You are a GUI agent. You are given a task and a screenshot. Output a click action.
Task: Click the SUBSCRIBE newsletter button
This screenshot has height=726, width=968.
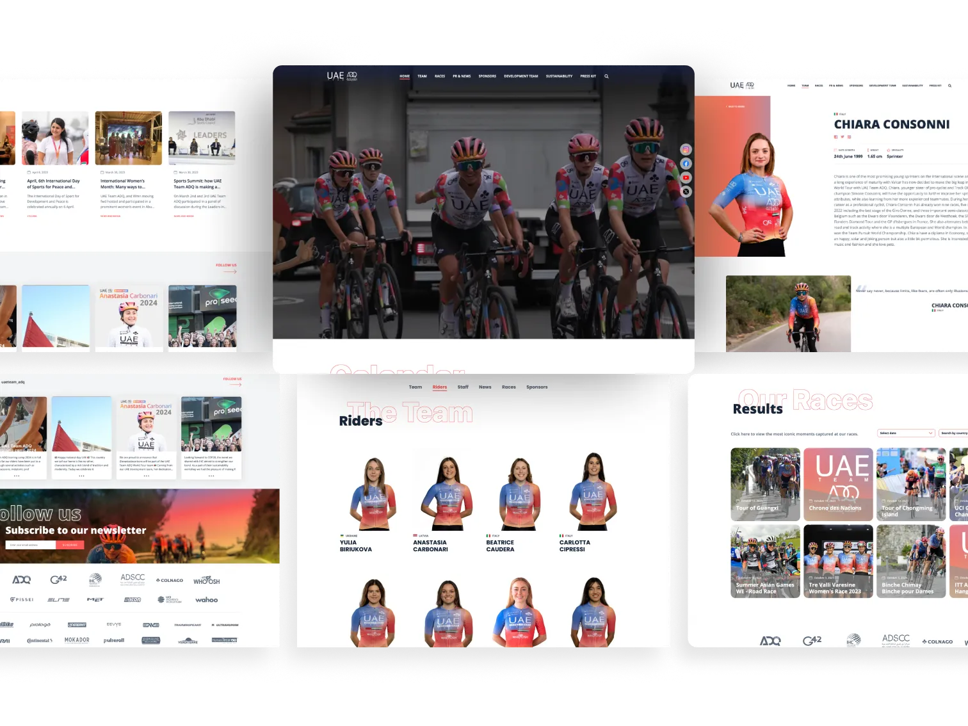coord(70,545)
